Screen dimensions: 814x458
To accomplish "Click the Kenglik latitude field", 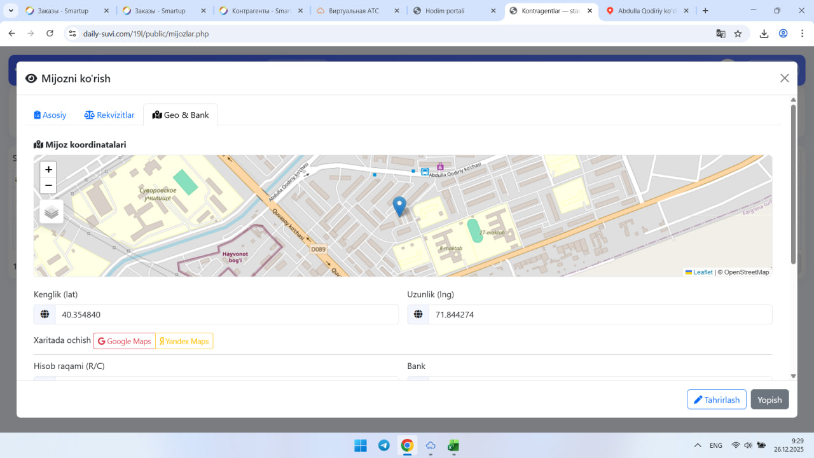I will pos(226,315).
